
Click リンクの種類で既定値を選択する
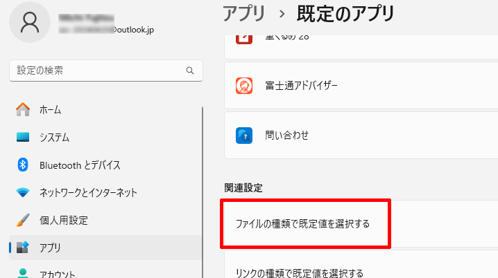click(361, 264)
